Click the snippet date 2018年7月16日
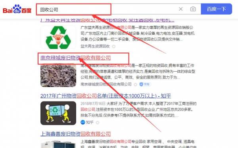The width and height of the screenshot is (238, 148). click(93, 104)
